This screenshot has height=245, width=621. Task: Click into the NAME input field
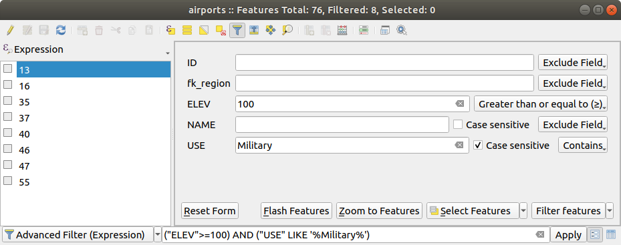(x=342, y=125)
